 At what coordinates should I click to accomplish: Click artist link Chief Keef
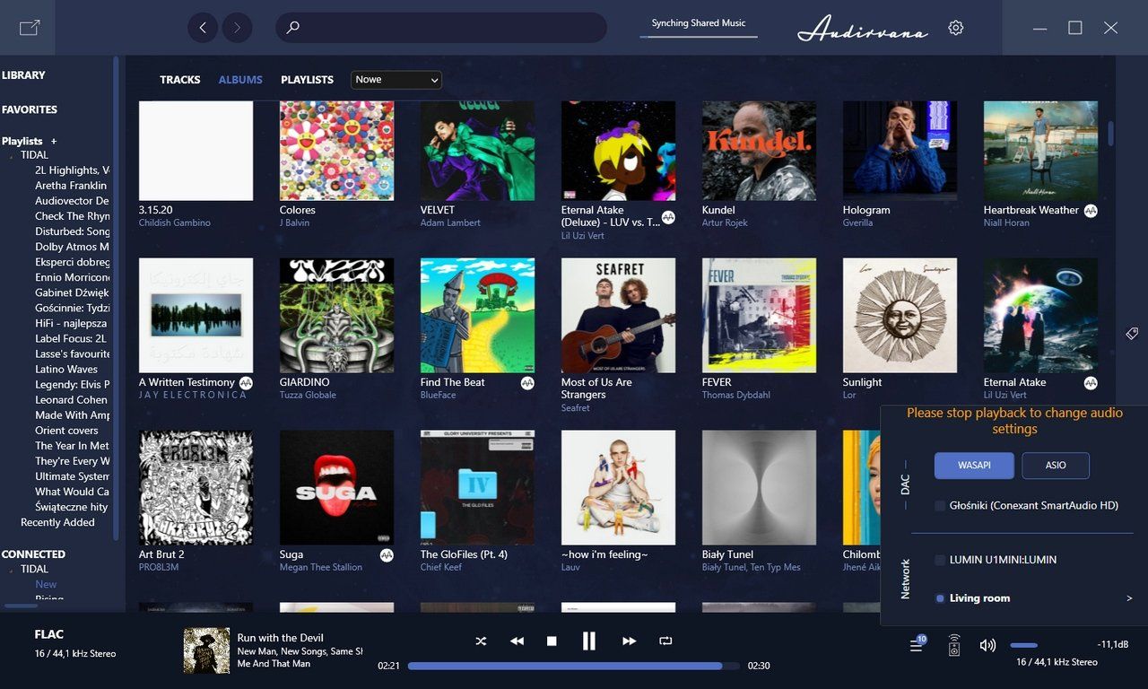[441, 567]
